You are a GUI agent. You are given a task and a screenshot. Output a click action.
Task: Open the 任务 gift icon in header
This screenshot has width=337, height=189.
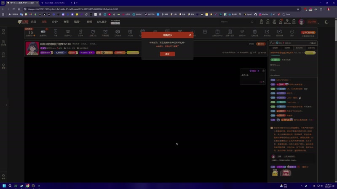pyautogui.click(x=294, y=21)
